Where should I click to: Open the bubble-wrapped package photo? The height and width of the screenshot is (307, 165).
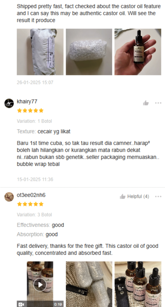point(89,52)
